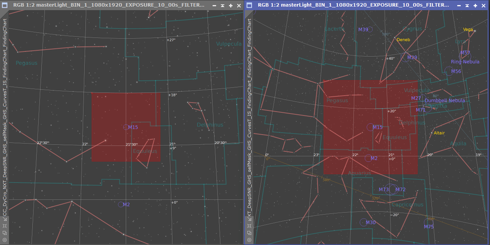Click the 19h right ascension label
This screenshot has height=245, width=490.
(479, 155)
